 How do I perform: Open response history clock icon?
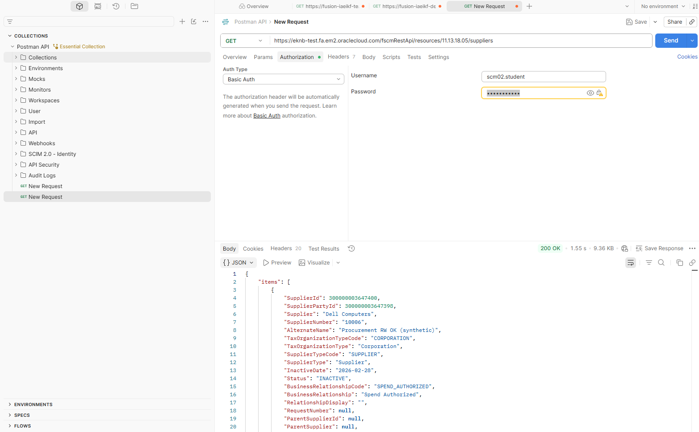coord(352,248)
